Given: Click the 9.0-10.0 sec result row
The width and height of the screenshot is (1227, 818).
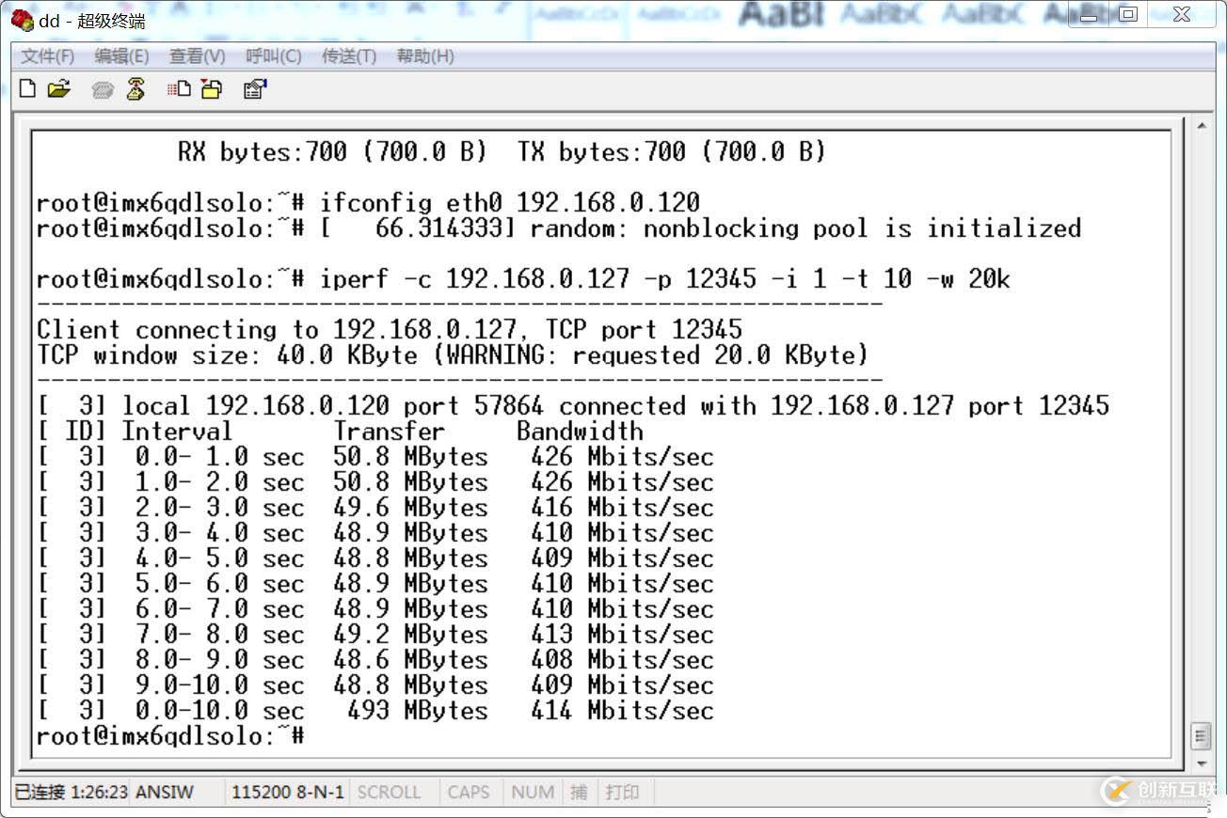Looking at the screenshot, I should click(375, 685).
